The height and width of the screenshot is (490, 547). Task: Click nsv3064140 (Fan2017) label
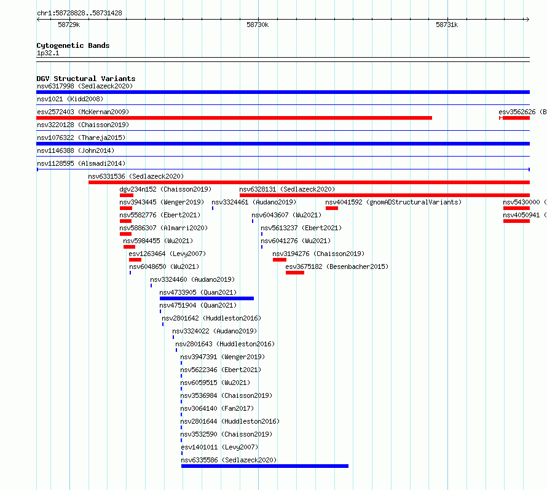point(217,408)
